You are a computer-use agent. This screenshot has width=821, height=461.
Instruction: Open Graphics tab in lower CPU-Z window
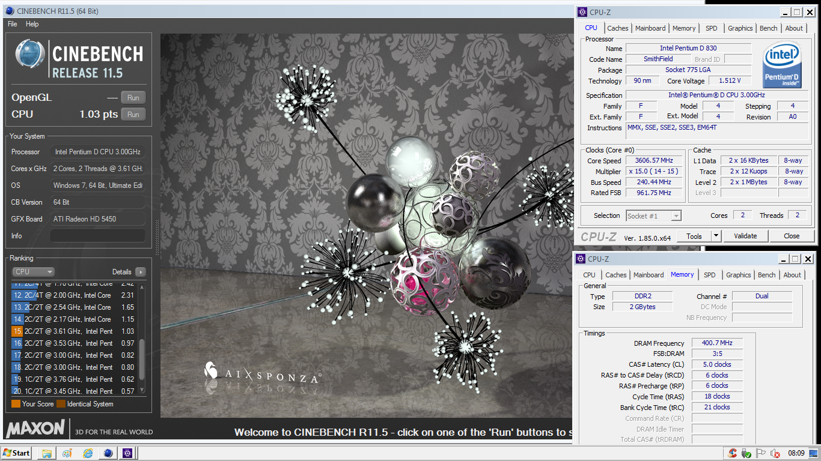[739, 275]
